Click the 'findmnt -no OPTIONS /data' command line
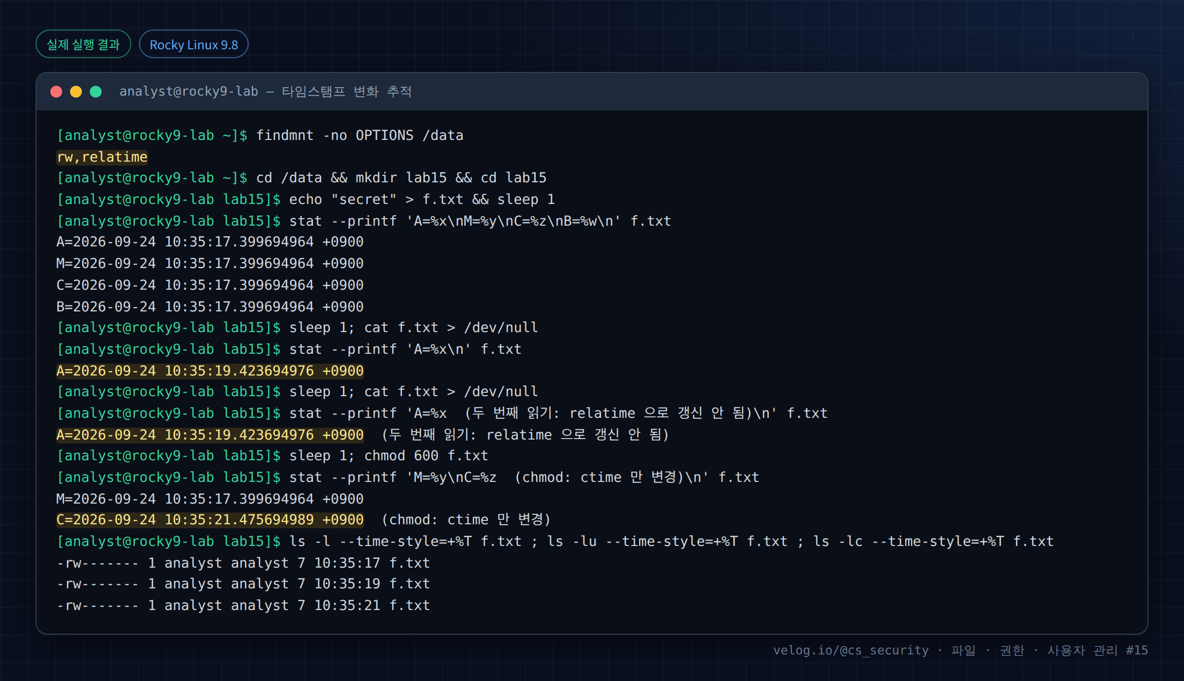1184x681 pixels. pyautogui.click(x=260, y=135)
